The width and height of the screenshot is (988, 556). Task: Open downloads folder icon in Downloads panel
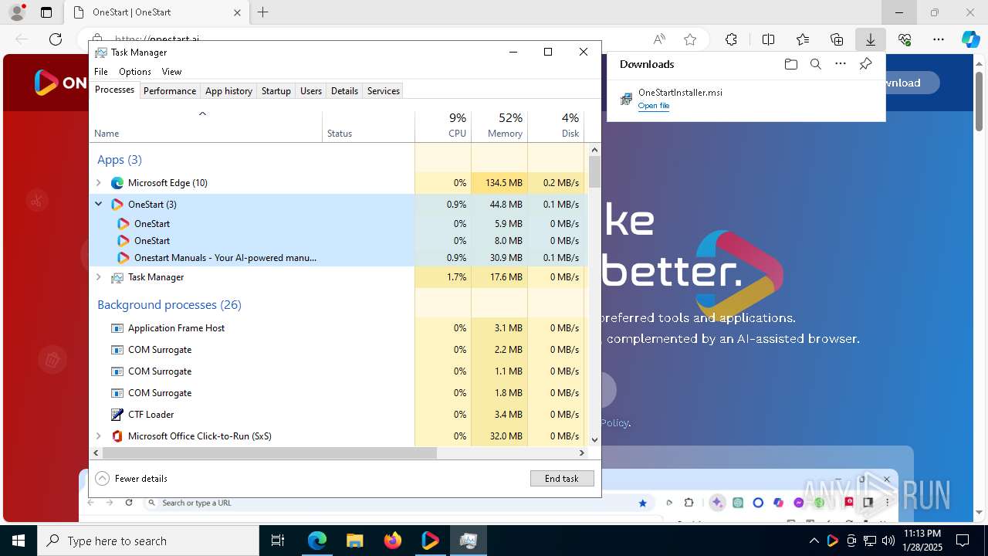[790, 64]
